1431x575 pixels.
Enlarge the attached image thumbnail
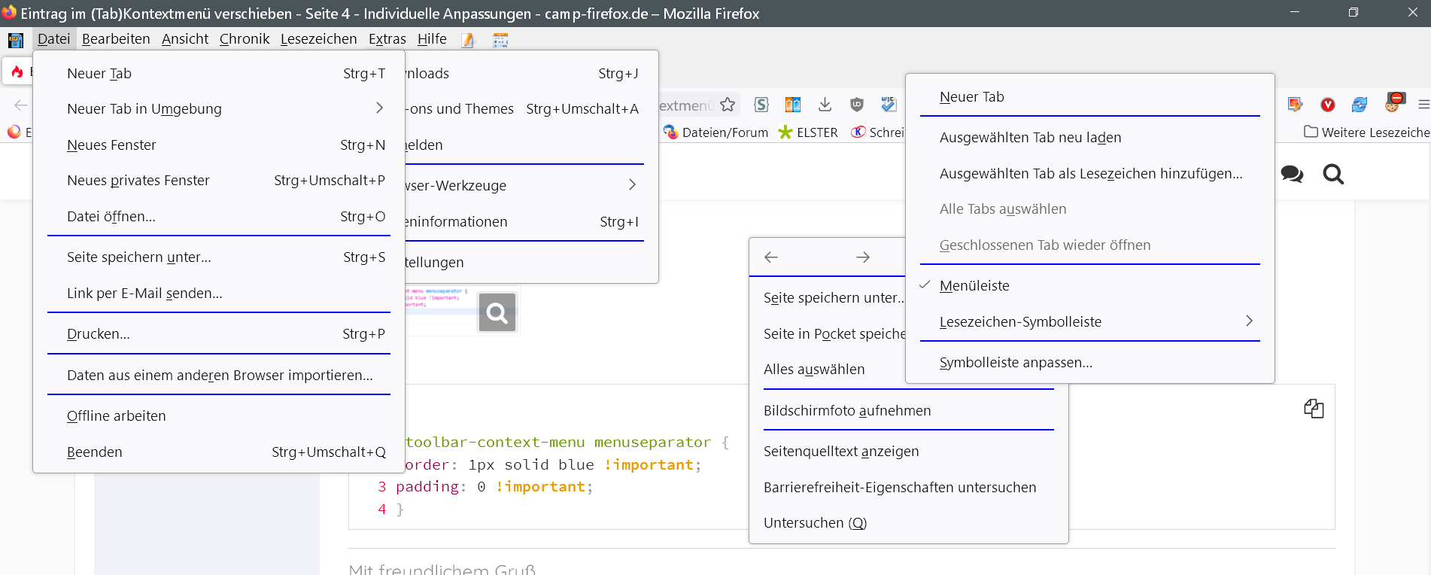[497, 312]
